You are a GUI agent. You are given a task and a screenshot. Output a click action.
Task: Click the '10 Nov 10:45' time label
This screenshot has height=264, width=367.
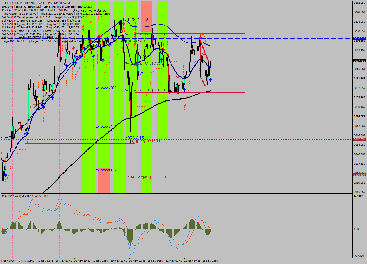point(81,261)
